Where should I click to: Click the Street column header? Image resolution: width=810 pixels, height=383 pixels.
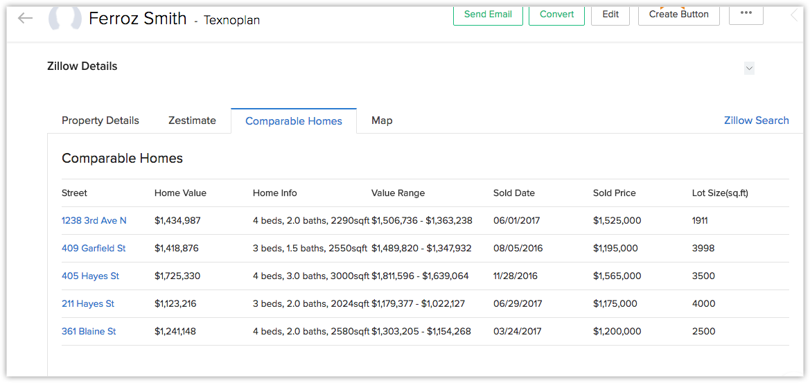tap(74, 193)
